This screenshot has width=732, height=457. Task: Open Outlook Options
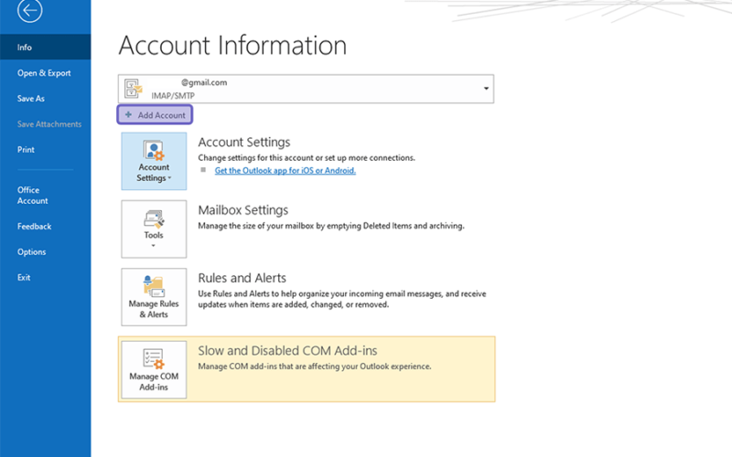click(45, 252)
